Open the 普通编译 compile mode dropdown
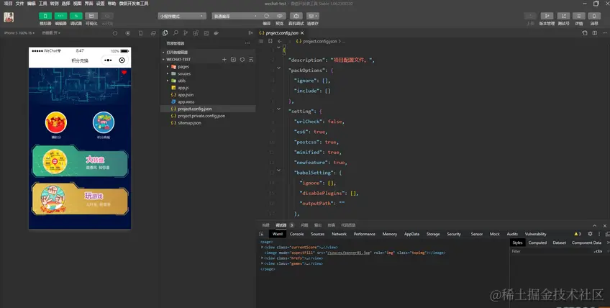 [235, 16]
